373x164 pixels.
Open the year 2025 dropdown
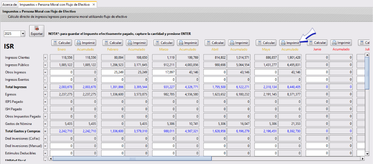click(23, 34)
